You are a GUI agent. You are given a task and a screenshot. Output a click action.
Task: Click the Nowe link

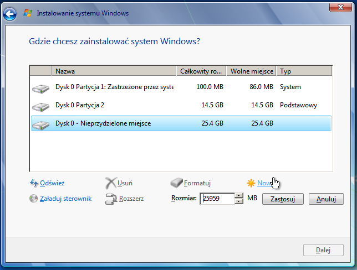[264, 183]
